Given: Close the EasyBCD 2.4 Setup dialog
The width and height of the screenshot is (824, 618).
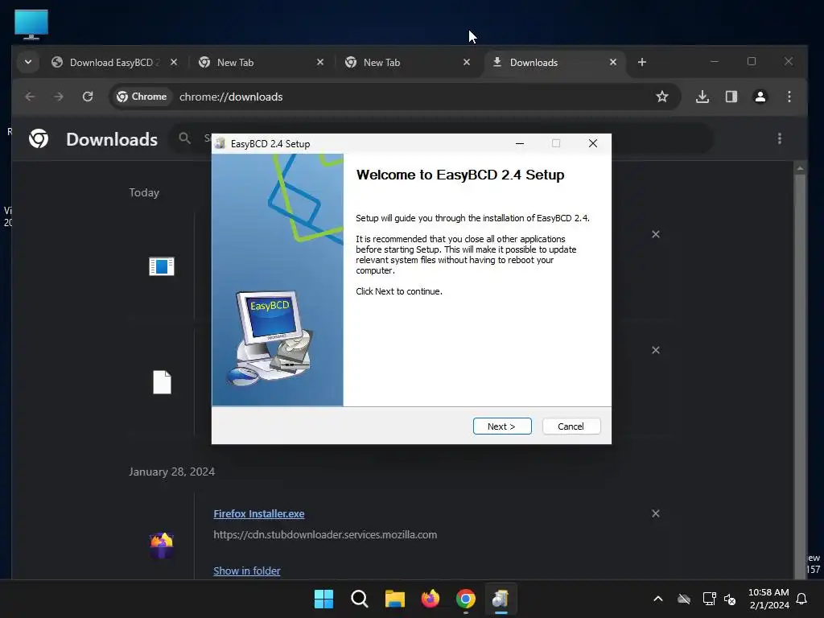Looking at the screenshot, I should pos(593,143).
